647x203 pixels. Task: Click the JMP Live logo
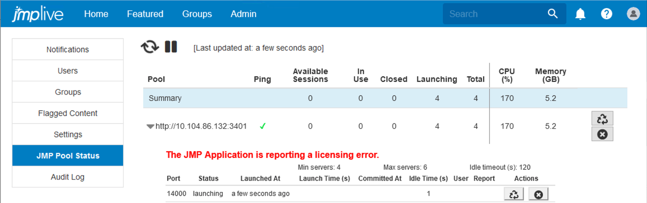click(x=38, y=14)
